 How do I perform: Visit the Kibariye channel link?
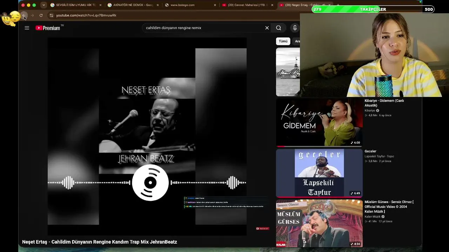pos(370,111)
